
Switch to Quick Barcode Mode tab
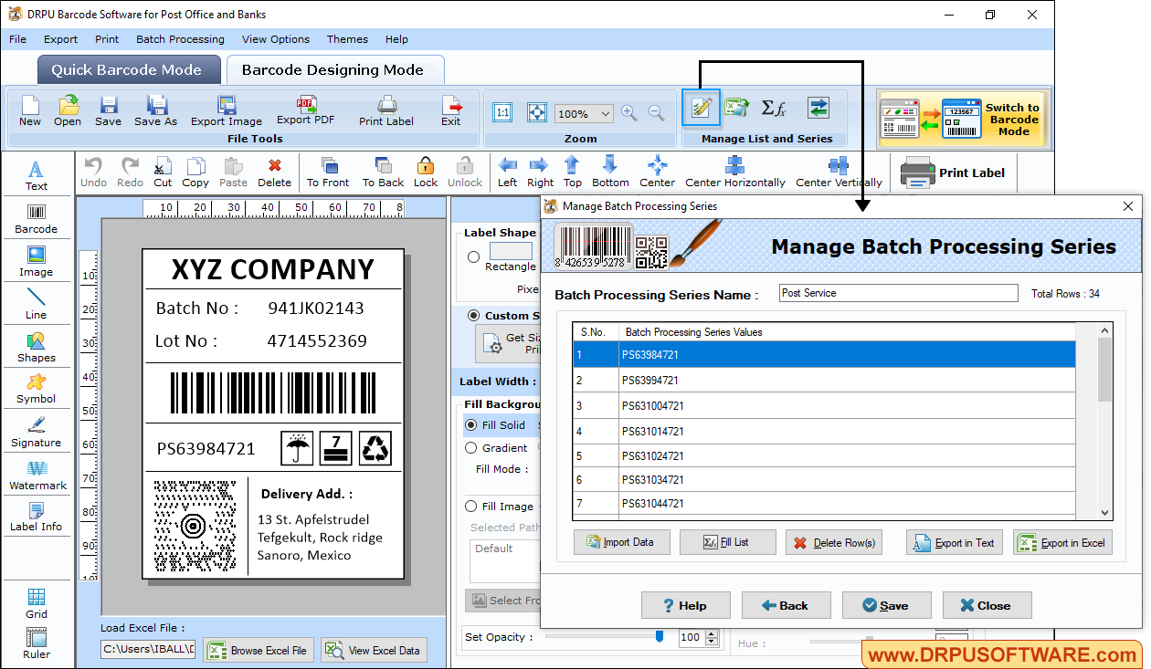coord(128,69)
